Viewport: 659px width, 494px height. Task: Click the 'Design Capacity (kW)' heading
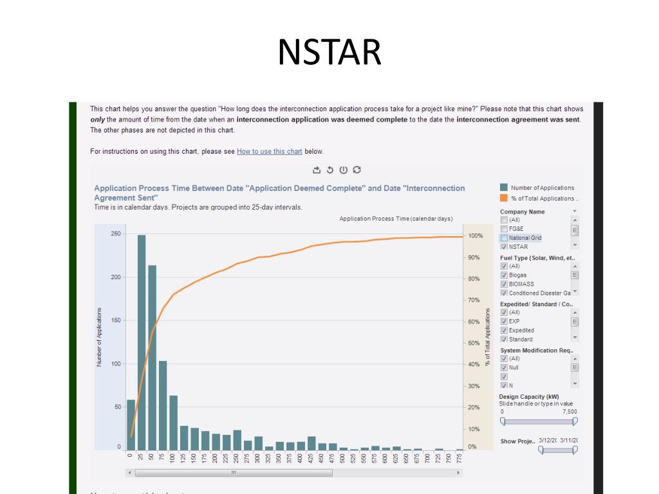pyautogui.click(x=529, y=396)
